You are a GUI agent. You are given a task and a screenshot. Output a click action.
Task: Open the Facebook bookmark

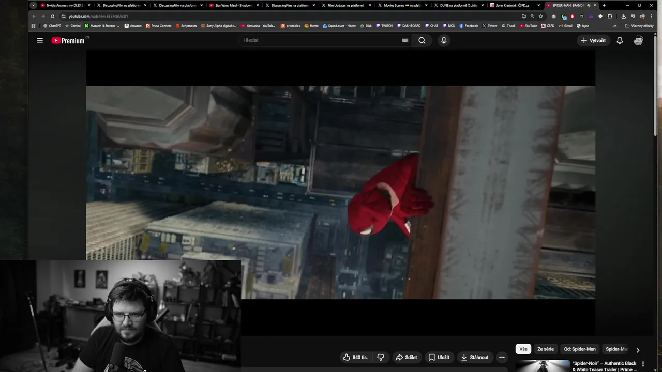coord(469,26)
